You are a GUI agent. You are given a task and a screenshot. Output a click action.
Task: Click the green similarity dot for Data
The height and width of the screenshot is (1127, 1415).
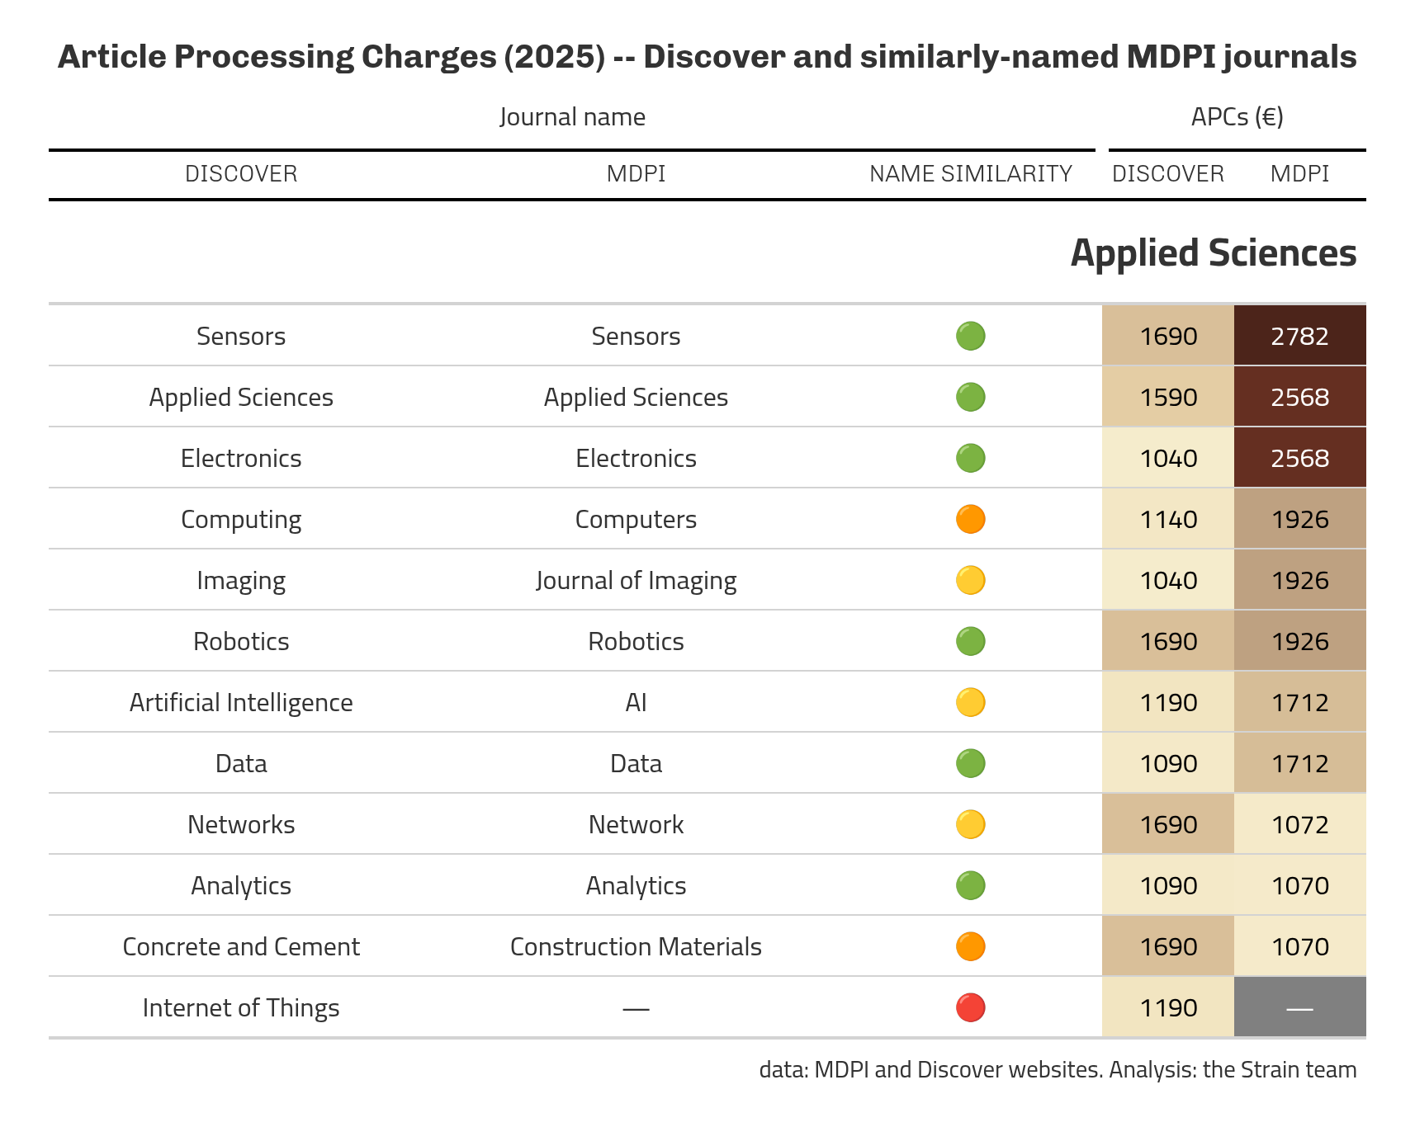970,763
